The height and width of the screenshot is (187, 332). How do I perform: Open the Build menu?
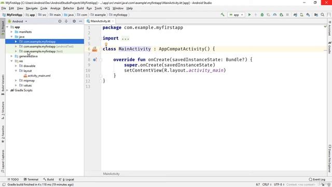pos(80,8)
